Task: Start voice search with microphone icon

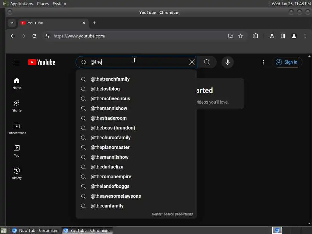Action: click(227, 62)
